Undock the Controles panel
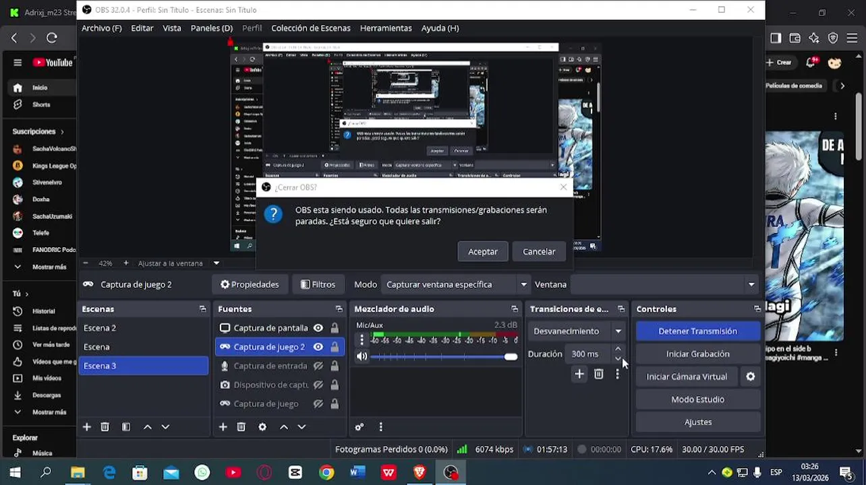The height and width of the screenshot is (485, 866). pos(757,309)
